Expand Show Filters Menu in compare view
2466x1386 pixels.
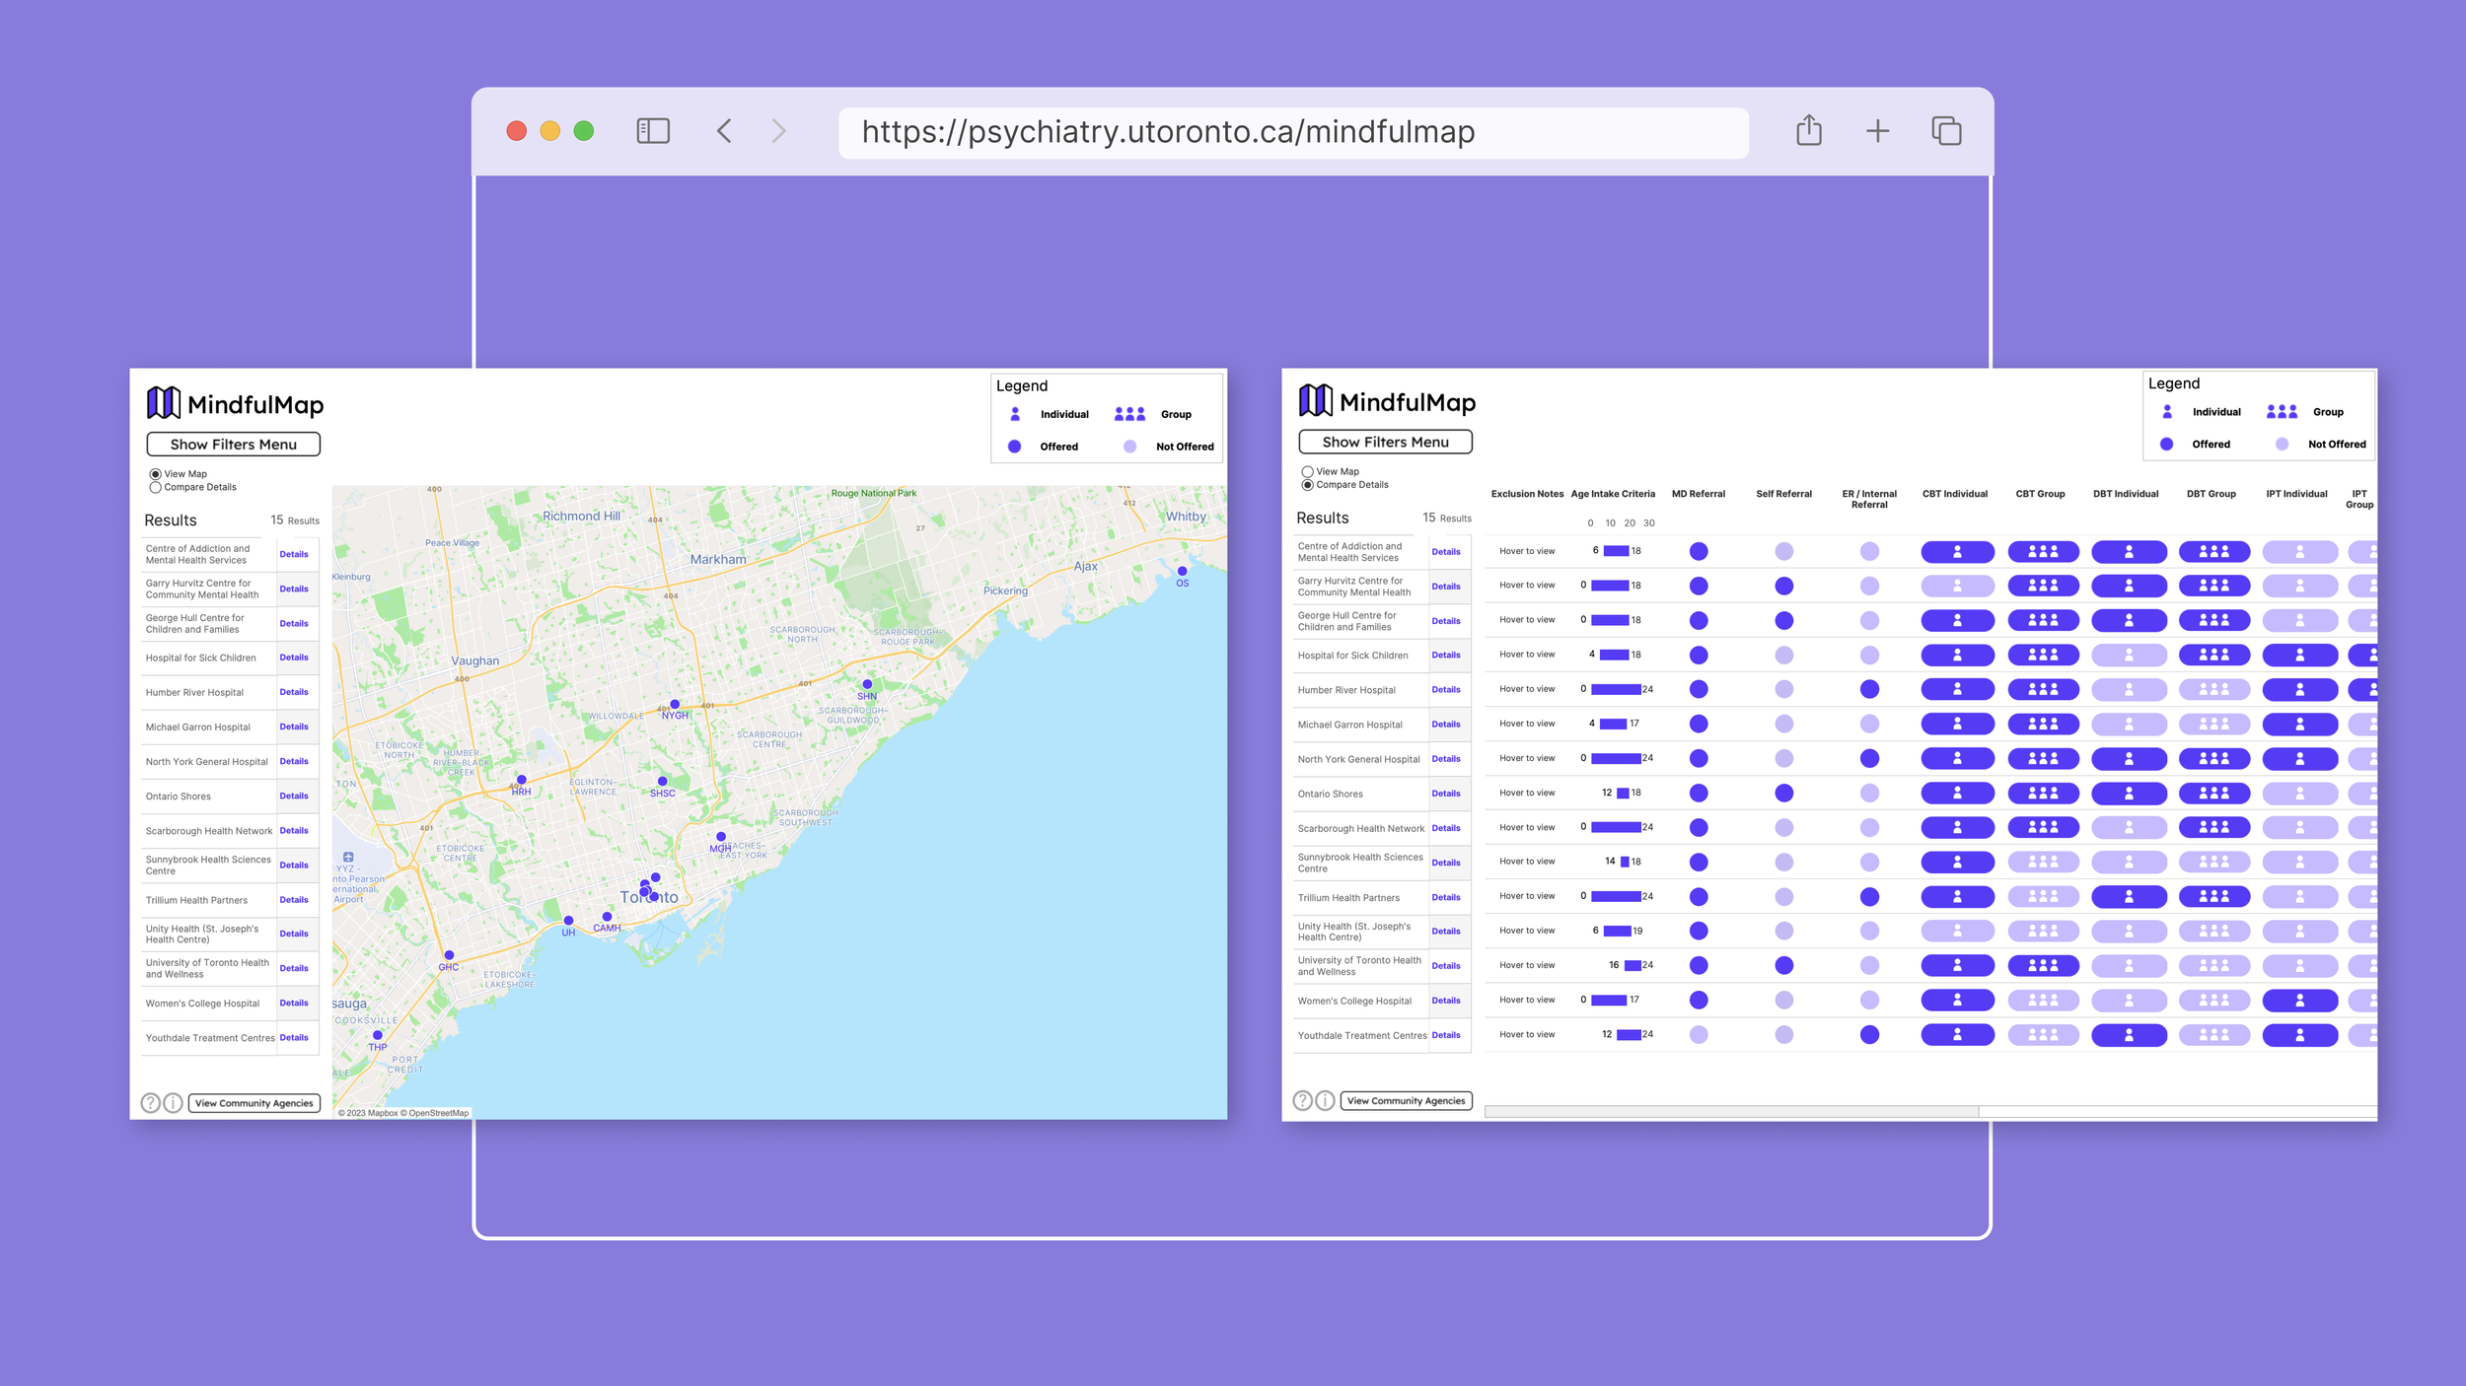pos(1385,443)
